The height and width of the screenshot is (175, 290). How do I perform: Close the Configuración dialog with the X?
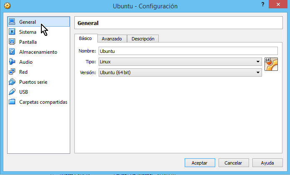(x=278, y=4)
